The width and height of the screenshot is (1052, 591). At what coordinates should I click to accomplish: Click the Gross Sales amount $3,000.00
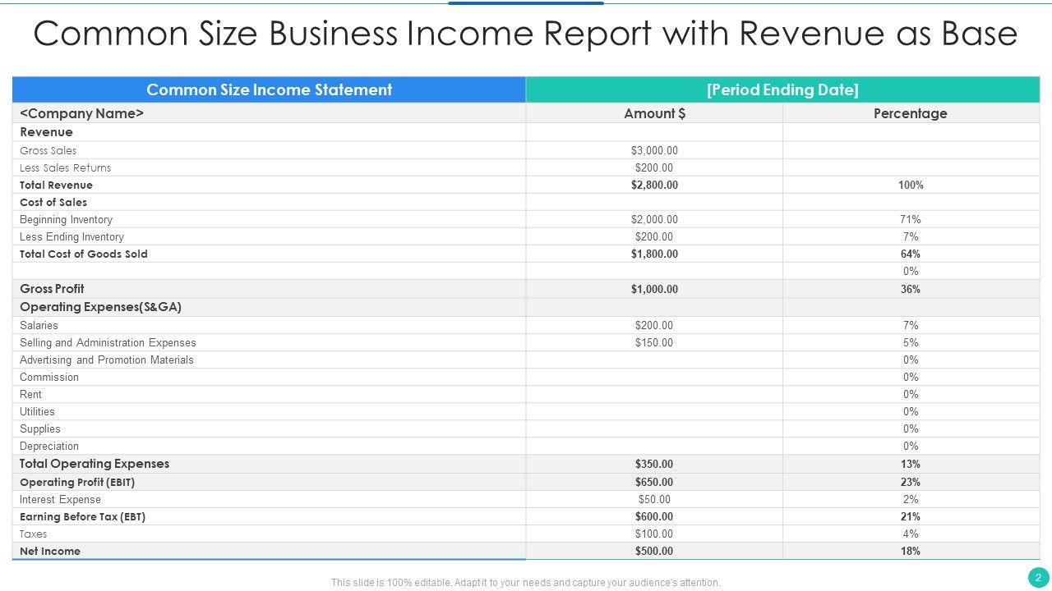(654, 150)
